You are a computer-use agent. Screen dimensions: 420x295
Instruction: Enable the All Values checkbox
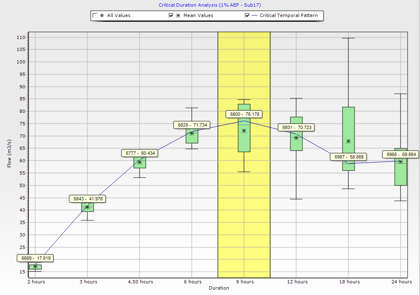tap(95, 16)
